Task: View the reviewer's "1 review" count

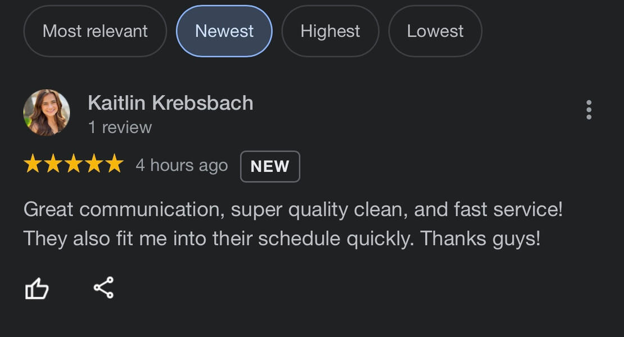Action: click(120, 127)
